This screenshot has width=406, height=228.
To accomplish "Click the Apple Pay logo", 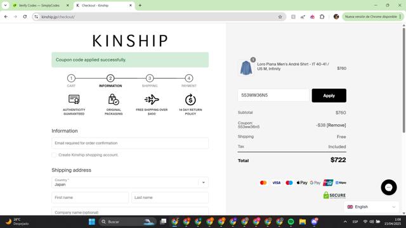I will point(302,183).
